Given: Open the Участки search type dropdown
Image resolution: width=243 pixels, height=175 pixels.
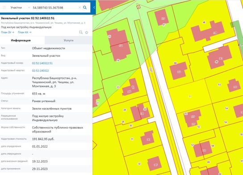Looking at the screenshot, I should pos(20,8).
